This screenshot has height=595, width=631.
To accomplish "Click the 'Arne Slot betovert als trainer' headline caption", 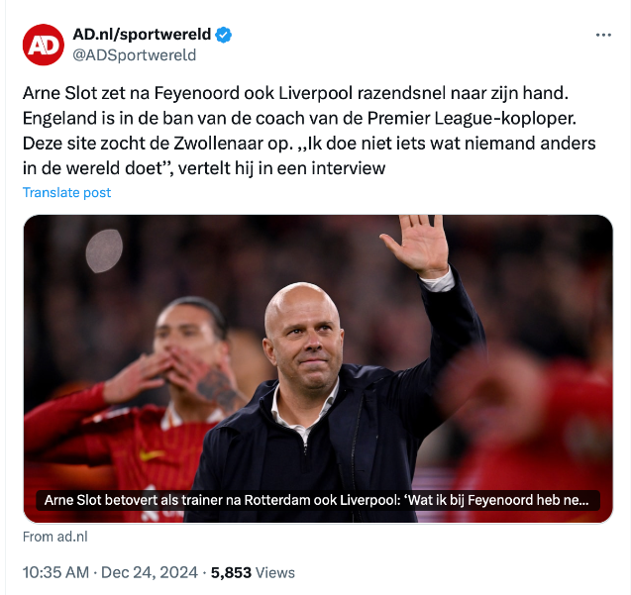I will coord(318,500).
